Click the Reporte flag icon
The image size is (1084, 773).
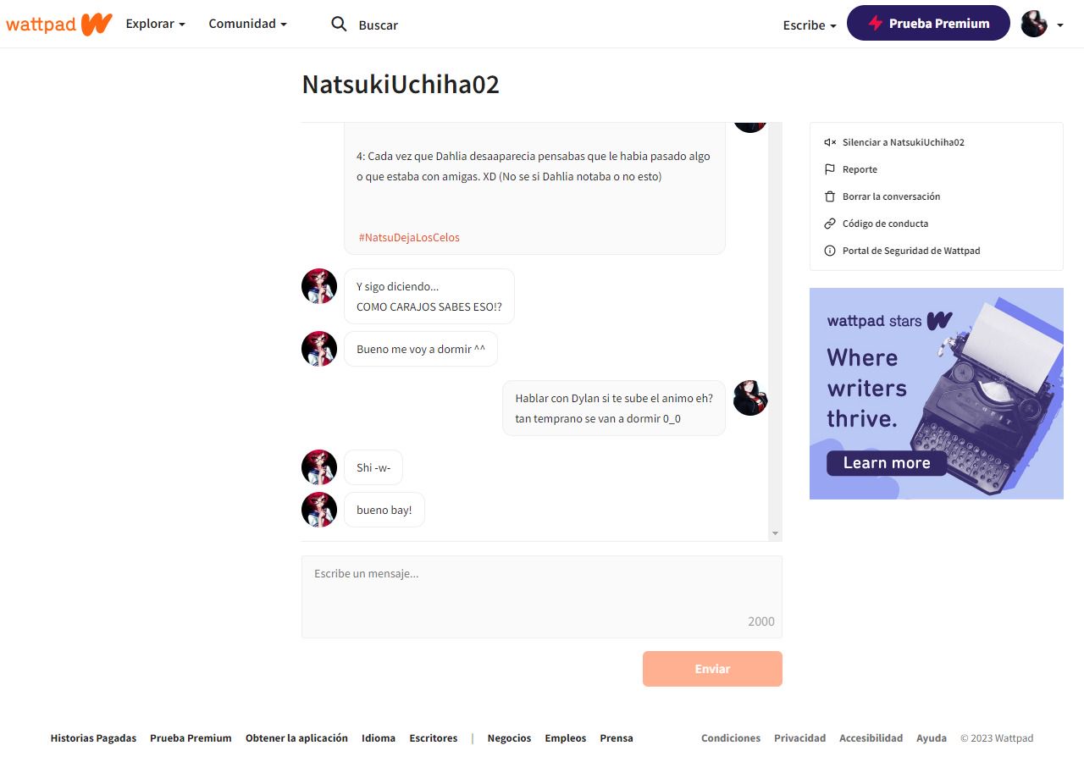click(x=830, y=169)
